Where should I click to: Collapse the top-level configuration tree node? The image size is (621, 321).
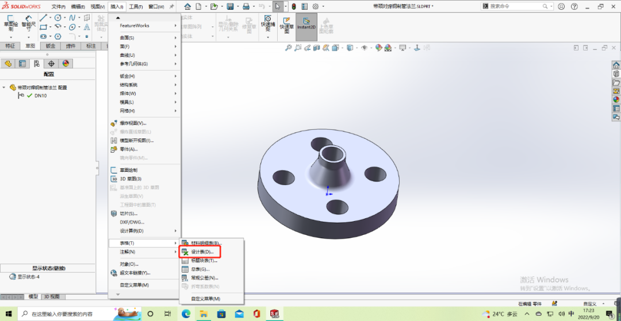pos(4,87)
